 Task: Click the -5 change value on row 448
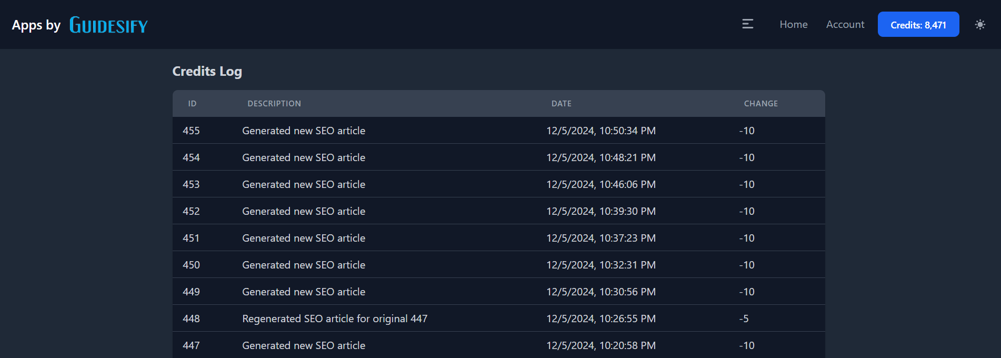point(744,318)
